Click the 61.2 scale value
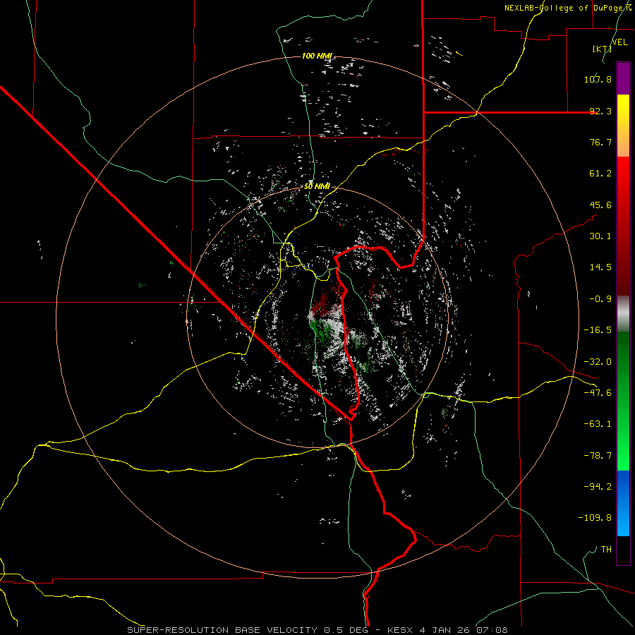 tap(600, 174)
